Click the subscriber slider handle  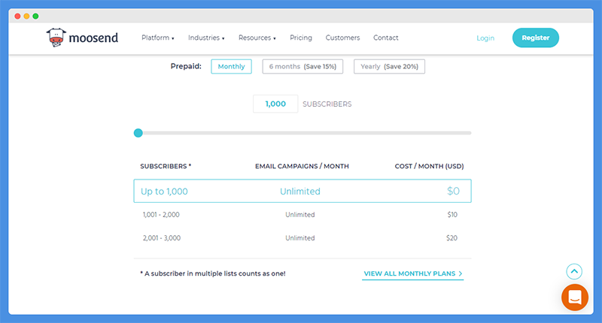coord(138,133)
